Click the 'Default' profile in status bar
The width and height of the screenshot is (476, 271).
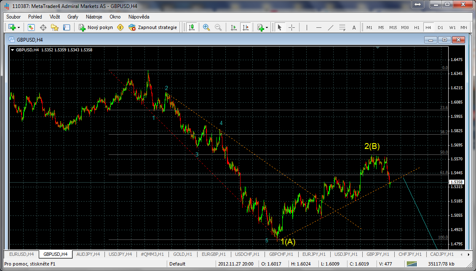coord(177,264)
